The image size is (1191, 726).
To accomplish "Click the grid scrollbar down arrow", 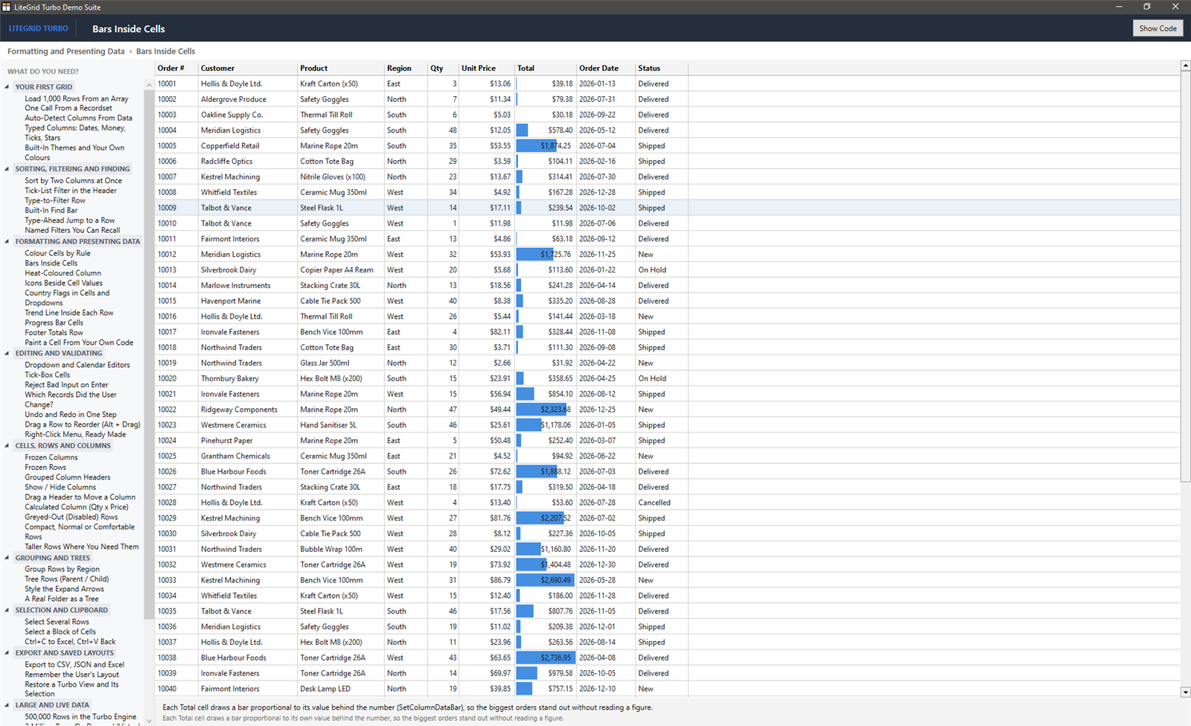I will click(1185, 692).
